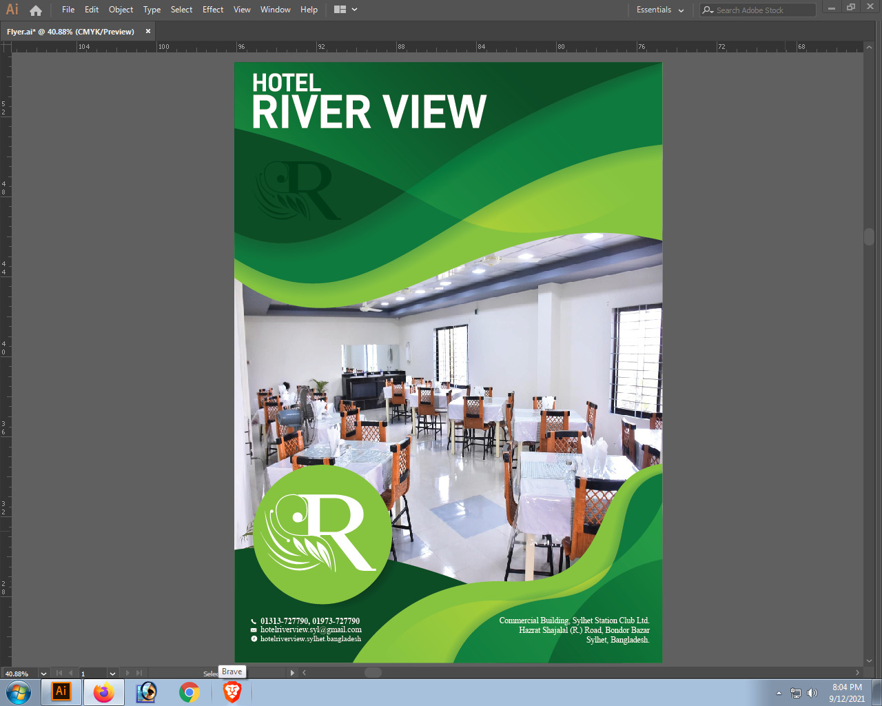
Task: Go to the last artboard
Action: point(139,673)
